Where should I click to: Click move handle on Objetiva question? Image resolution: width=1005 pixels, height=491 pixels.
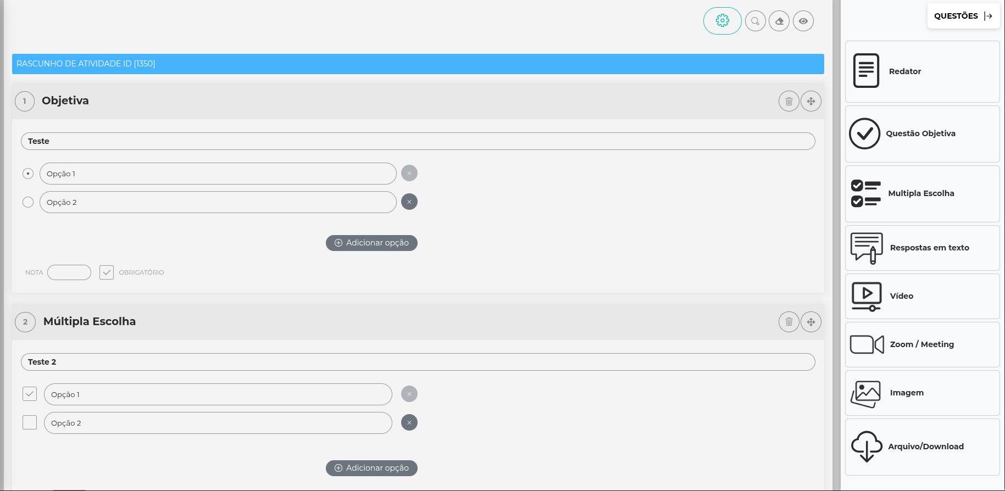coord(810,101)
